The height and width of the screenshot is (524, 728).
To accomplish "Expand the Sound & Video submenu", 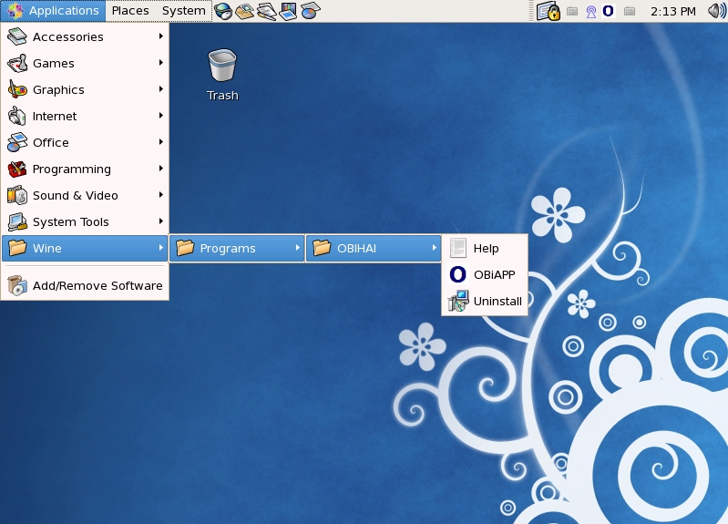I will [85, 196].
